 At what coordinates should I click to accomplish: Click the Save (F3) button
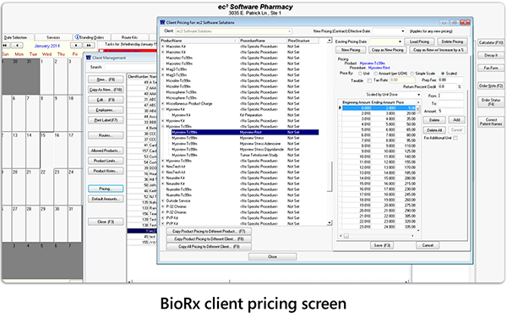click(382, 245)
